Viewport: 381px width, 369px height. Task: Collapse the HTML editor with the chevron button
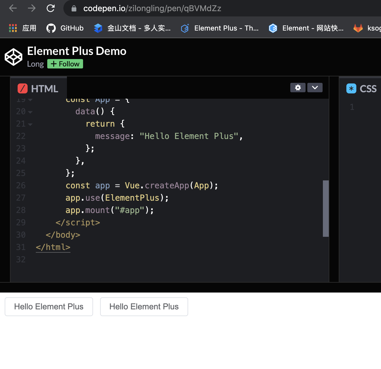(315, 88)
